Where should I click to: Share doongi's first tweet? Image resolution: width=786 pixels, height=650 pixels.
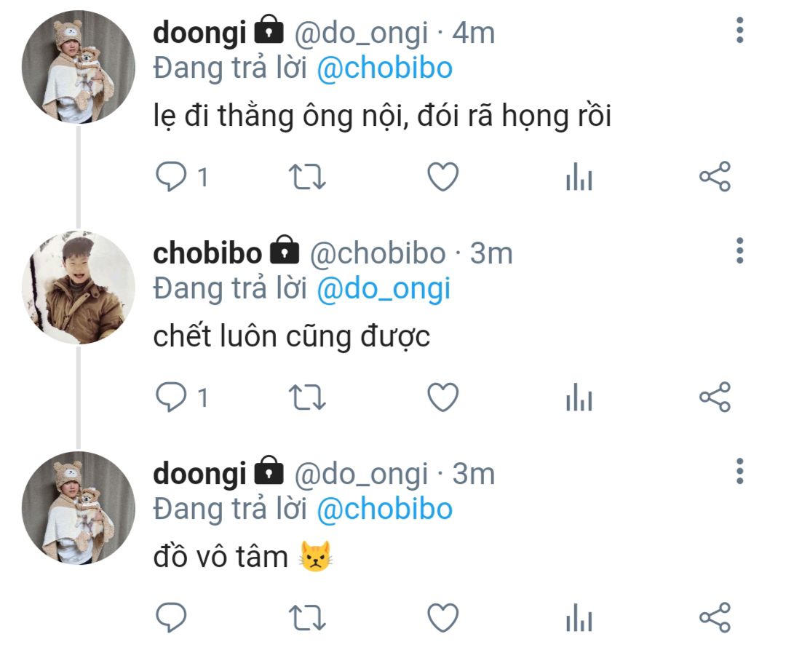click(x=715, y=178)
